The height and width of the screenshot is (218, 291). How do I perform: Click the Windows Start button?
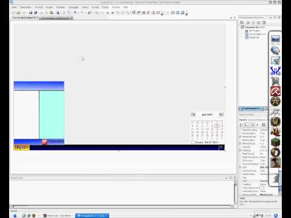pyautogui.click(x=15, y=216)
